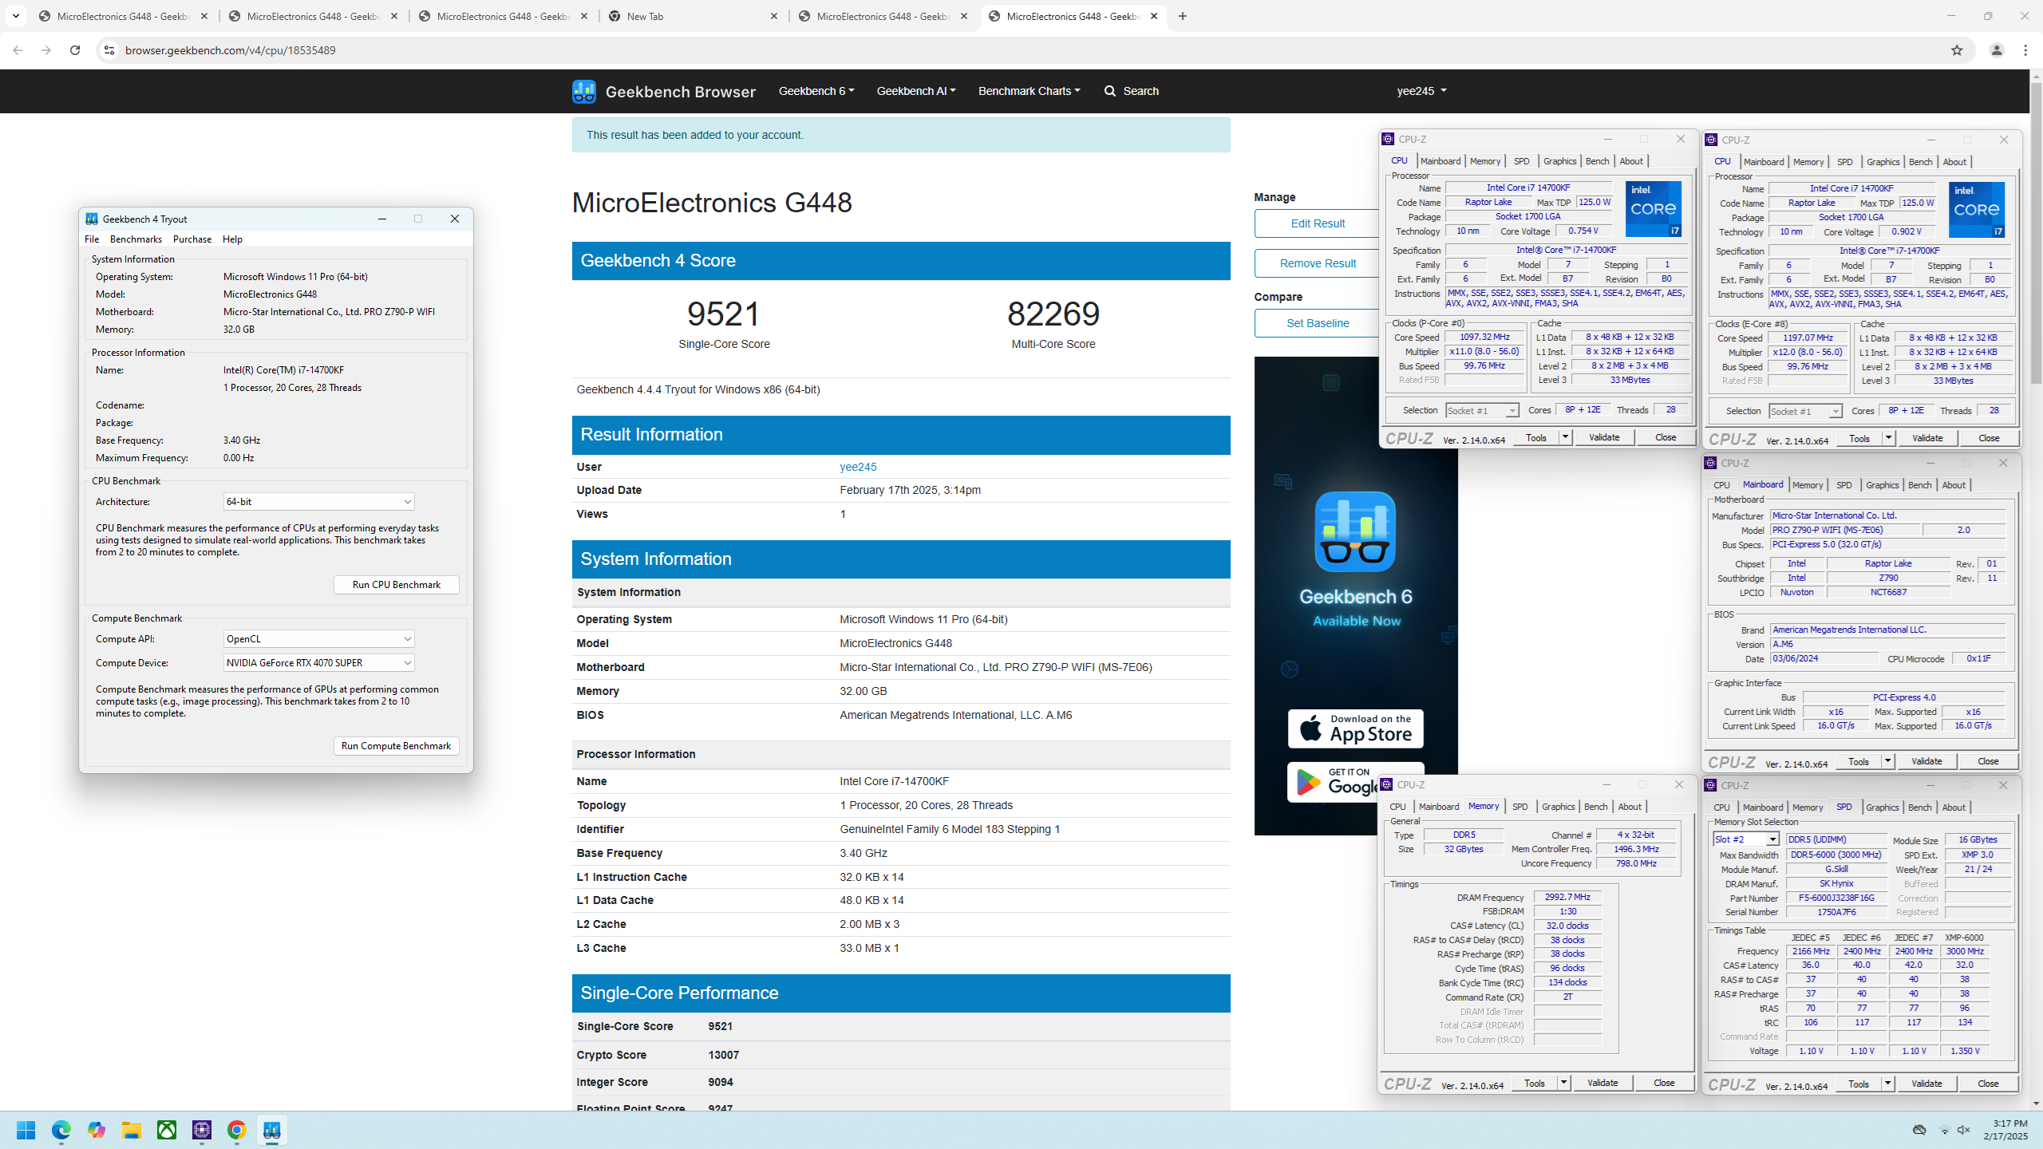Open the tab search chevron at top left
Viewport: 2043px width, 1149px height.
coord(15,16)
